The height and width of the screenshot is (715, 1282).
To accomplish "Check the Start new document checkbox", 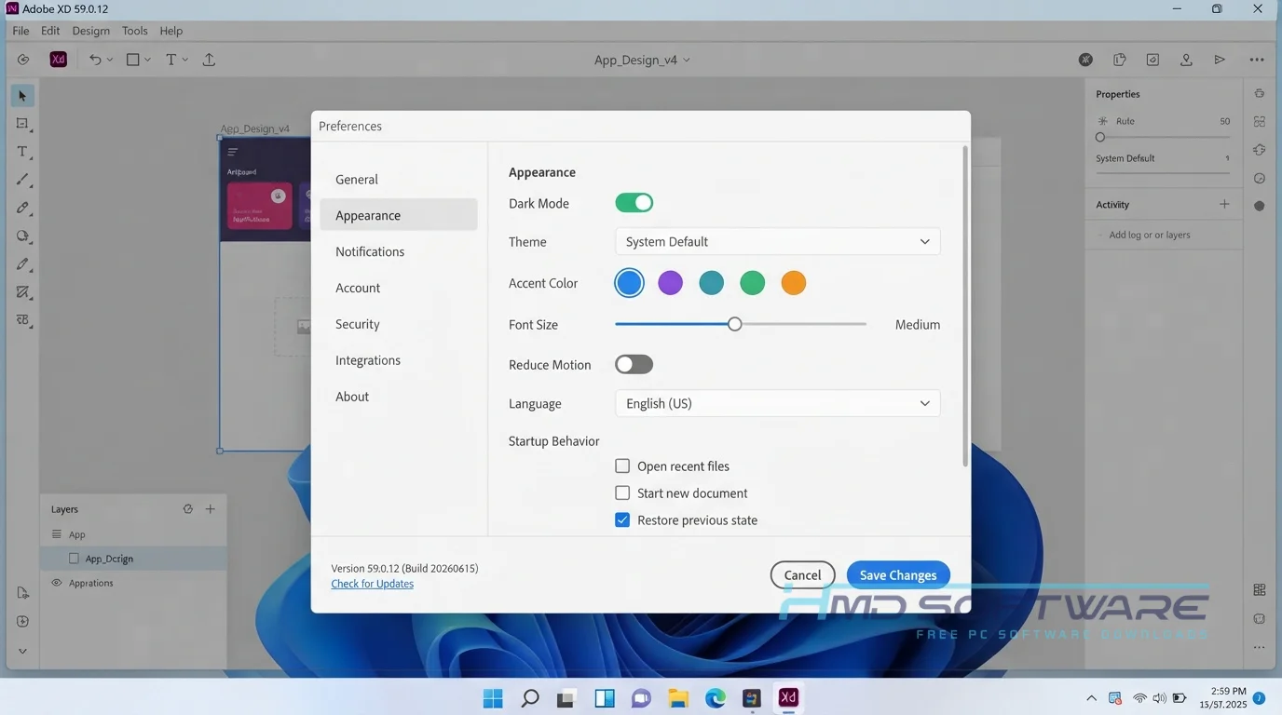I will tap(622, 492).
